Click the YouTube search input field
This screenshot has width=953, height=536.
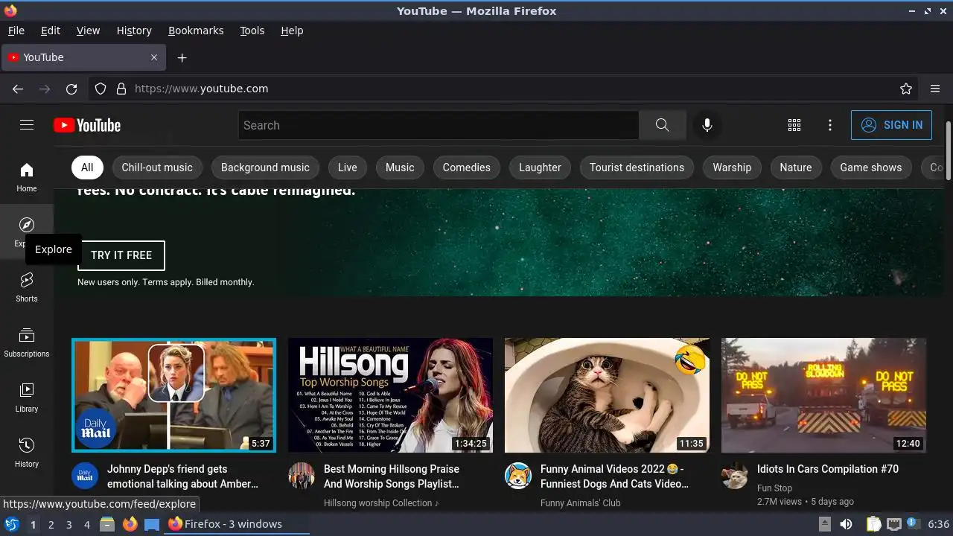tap(439, 125)
